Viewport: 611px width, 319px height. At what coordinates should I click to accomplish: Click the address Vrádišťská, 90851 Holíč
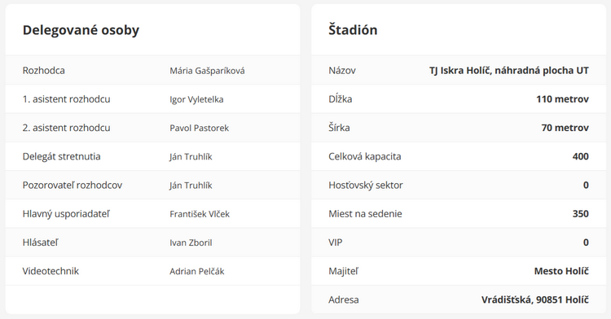(x=535, y=300)
